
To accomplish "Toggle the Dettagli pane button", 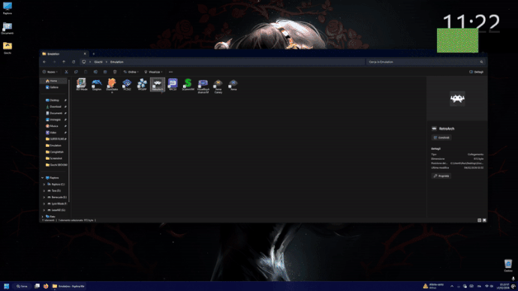I will point(477,71).
